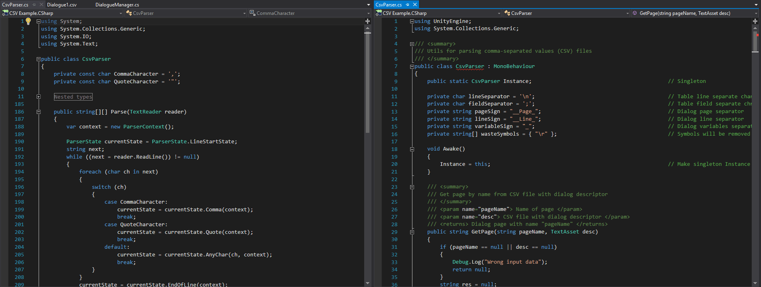Collapse the public class CsvParser block in the left editor

tap(39, 59)
